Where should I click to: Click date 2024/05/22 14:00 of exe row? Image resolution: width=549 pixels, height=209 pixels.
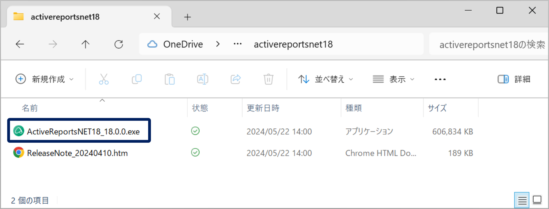(279, 132)
